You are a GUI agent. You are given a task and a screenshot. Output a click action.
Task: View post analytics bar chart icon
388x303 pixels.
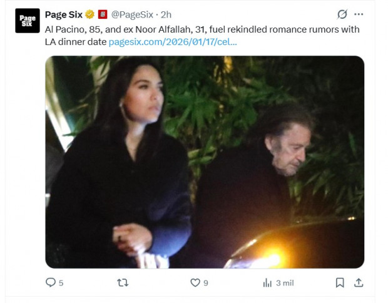coord(267,282)
